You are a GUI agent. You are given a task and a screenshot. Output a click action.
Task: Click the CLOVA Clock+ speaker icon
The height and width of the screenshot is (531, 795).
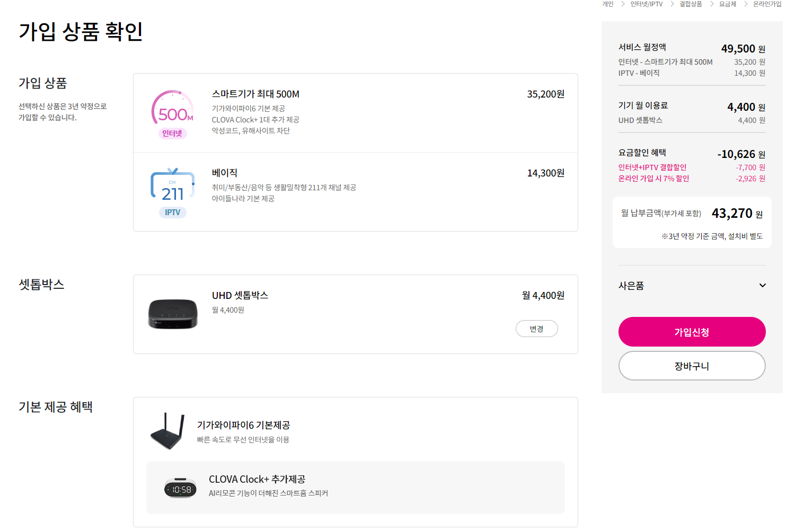pos(180,488)
